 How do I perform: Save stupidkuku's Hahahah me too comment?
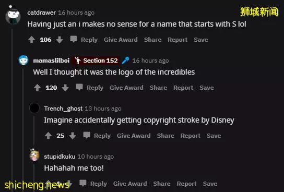[x=210, y=184]
